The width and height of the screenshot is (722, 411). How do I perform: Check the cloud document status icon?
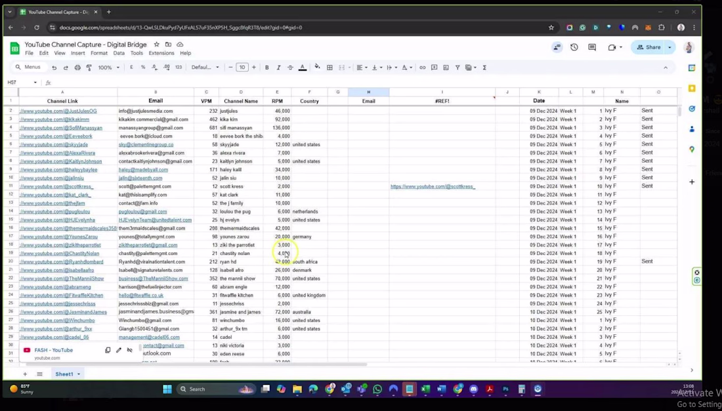click(x=180, y=44)
